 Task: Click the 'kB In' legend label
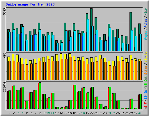point(146,94)
